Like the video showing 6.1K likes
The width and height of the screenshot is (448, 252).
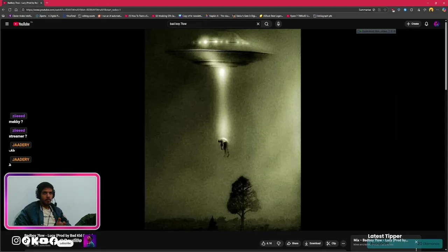pyautogui.click(x=267, y=243)
